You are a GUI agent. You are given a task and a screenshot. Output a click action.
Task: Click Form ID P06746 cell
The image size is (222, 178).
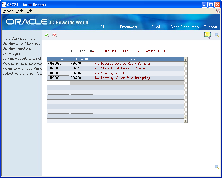coord(82,73)
